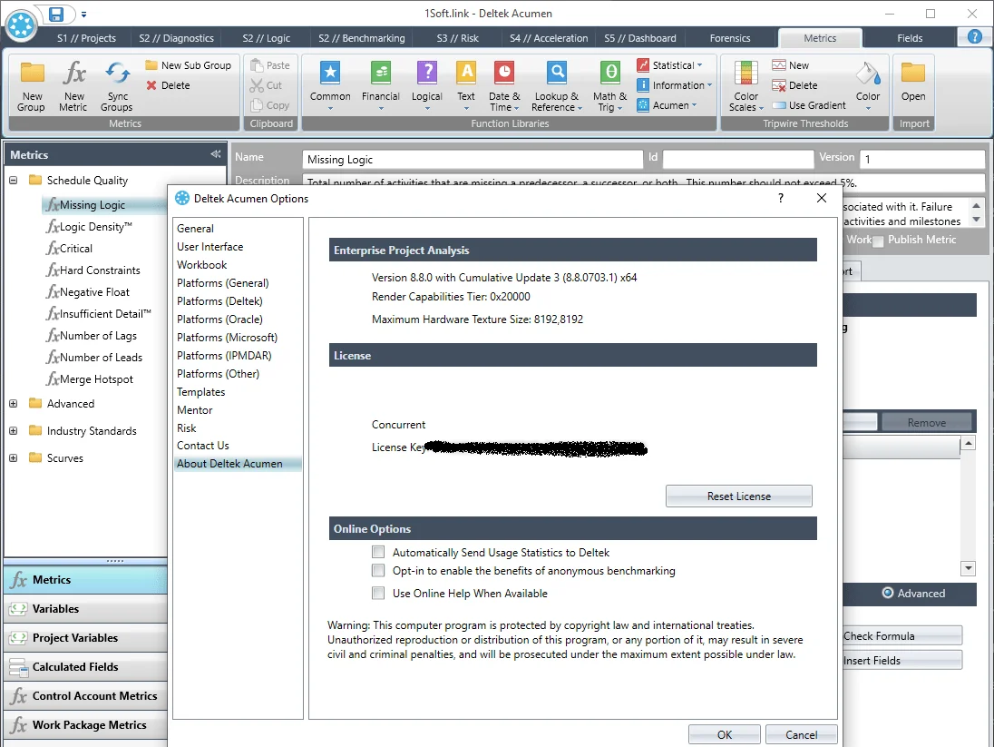Open the Math & Trig library
This screenshot has height=747, width=994.
point(609,85)
